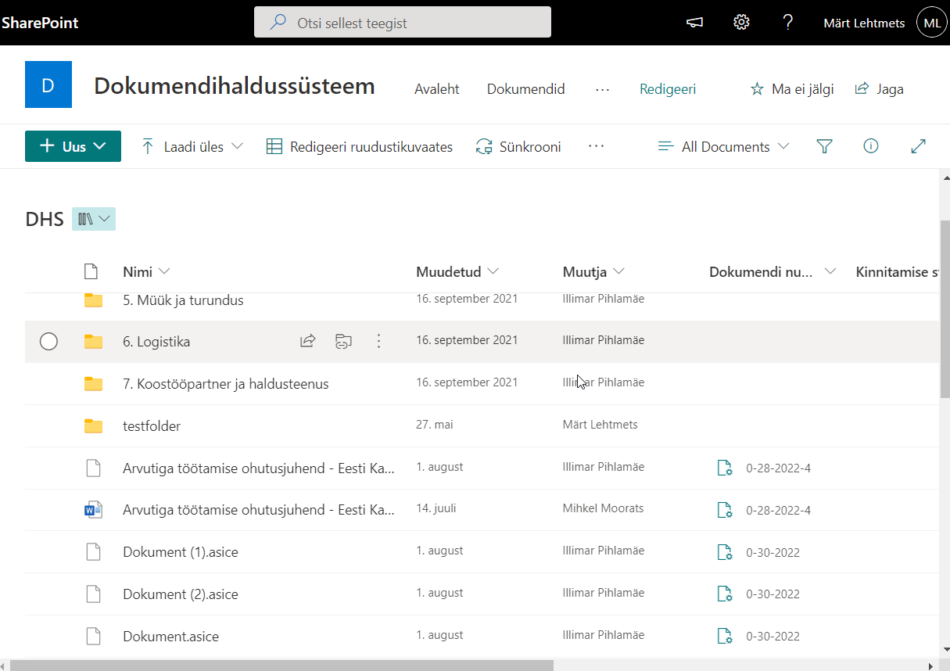
Task: Open the Dokumendid navigation tab
Action: tap(525, 89)
